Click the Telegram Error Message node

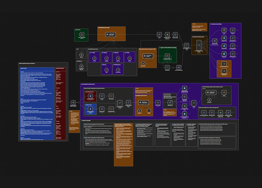185,114
